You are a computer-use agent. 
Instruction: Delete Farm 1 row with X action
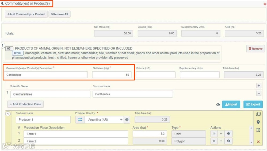[x=214, y=134]
